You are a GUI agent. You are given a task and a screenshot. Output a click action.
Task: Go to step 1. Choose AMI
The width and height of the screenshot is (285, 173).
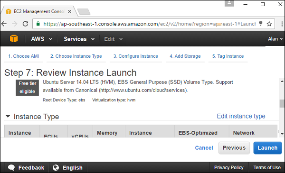24,56
